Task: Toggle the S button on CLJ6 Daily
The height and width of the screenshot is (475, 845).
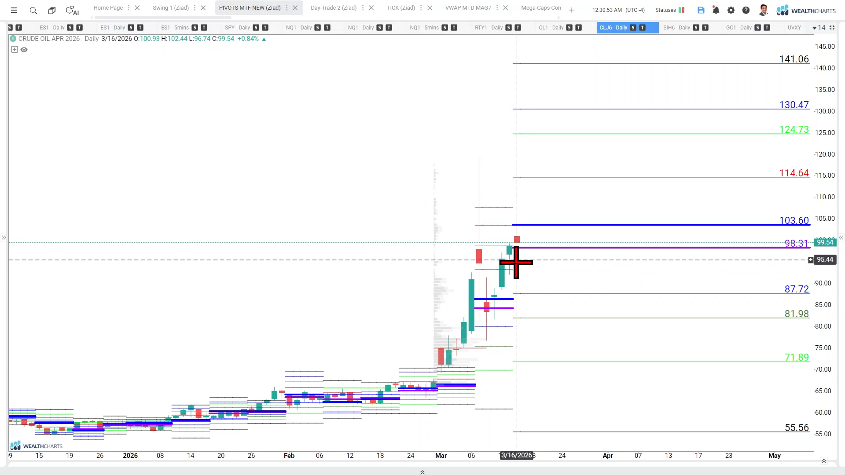Action: pos(633,28)
